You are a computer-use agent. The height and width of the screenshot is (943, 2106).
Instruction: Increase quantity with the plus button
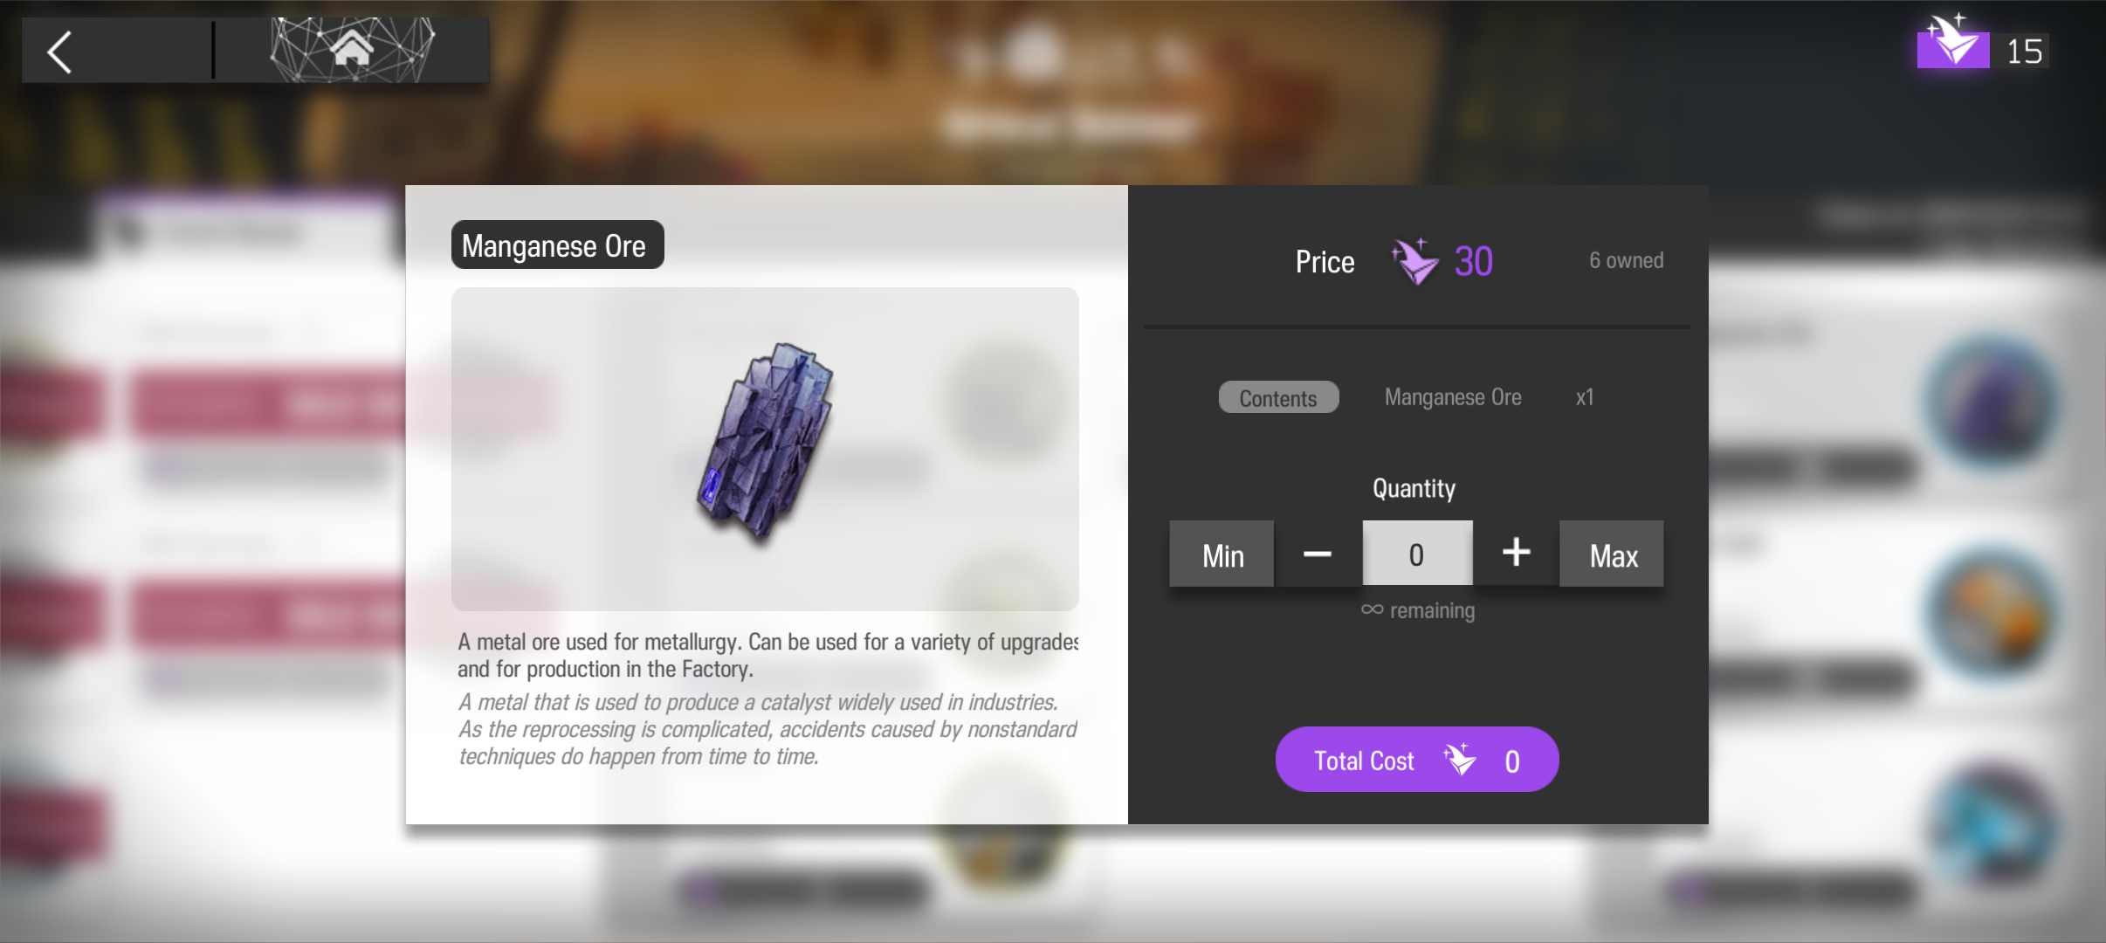1516,553
